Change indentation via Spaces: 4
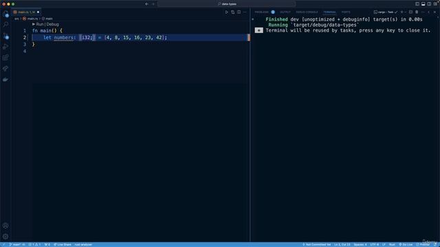 pos(360,244)
